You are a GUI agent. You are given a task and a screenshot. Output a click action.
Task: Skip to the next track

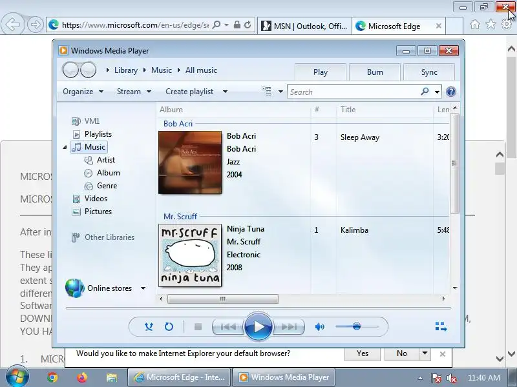pyautogui.click(x=288, y=326)
